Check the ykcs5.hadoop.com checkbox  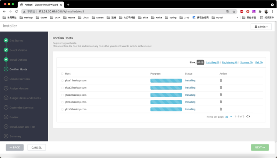coord(62,109)
